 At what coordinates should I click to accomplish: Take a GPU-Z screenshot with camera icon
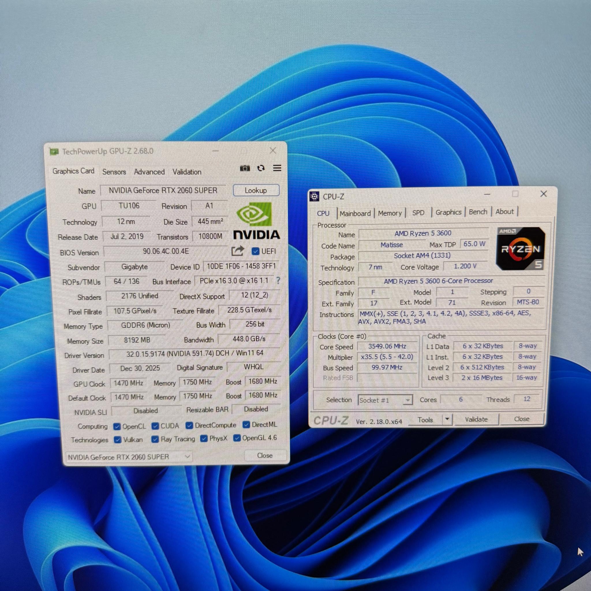click(x=245, y=168)
